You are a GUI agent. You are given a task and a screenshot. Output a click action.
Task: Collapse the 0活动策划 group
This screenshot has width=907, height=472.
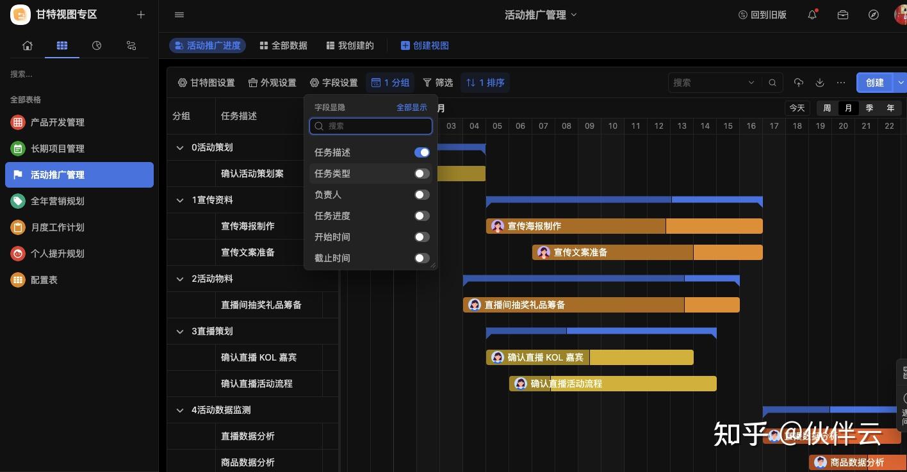click(180, 147)
